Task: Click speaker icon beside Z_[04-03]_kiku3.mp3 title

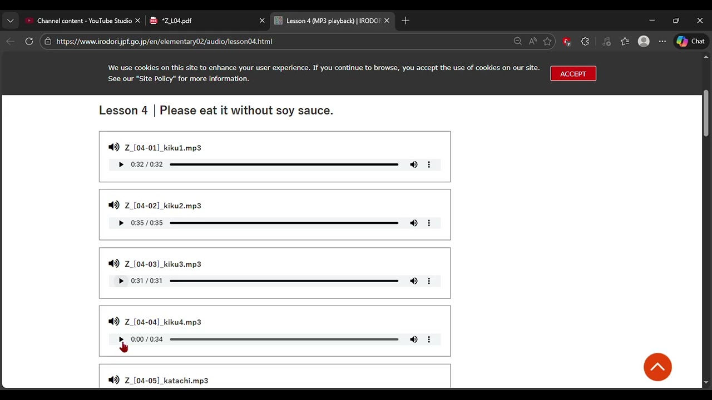Action: click(114, 263)
